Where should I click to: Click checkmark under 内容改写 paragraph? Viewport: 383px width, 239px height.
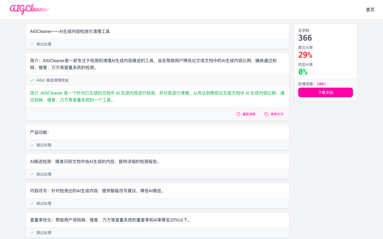32,203
